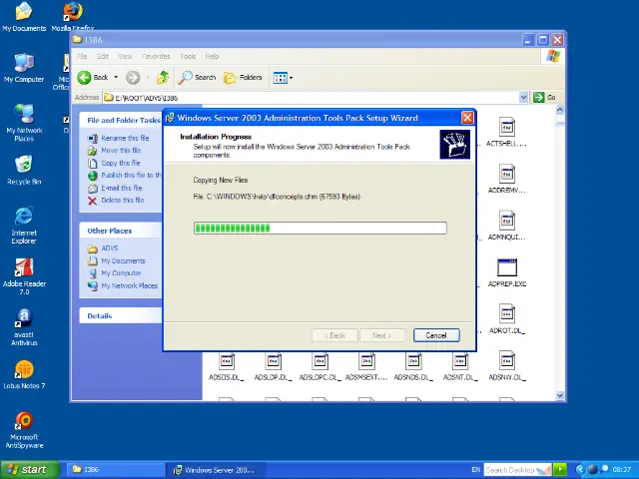639x479 pixels.
Task: Open Microsoft AntiSpyware desktop shortcut
Action: point(24,422)
